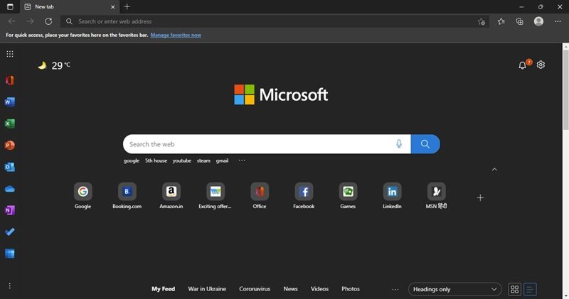Click the sidebar vertical more options dots
Image resolution: width=569 pixels, height=299 pixels.
pyautogui.click(x=10, y=286)
